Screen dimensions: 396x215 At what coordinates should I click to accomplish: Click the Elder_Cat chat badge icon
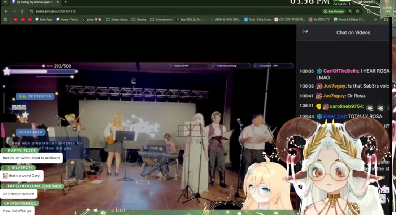point(319,116)
